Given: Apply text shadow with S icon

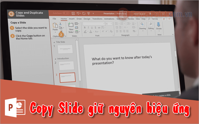Looking at the screenshot, I should (96, 28).
